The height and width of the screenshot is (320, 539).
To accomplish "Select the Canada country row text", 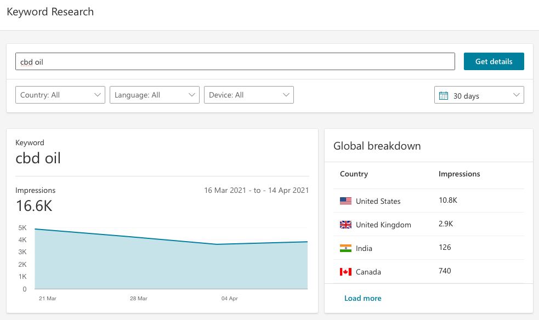I will (x=368, y=272).
